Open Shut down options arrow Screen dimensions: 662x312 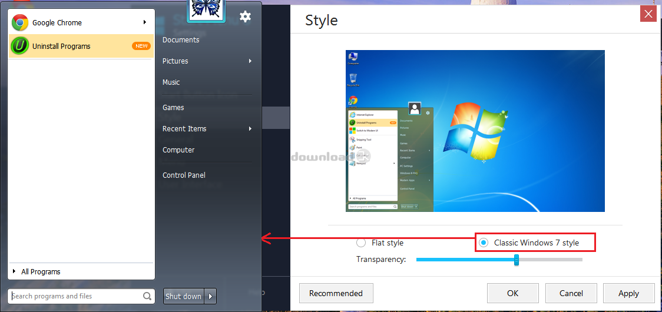click(211, 296)
